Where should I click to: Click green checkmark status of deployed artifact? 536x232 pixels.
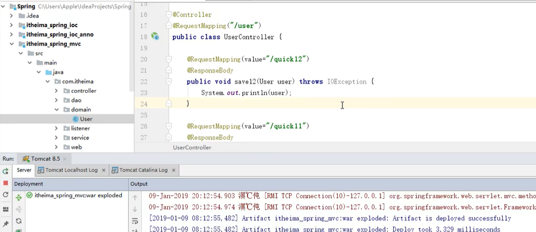coord(30,196)
